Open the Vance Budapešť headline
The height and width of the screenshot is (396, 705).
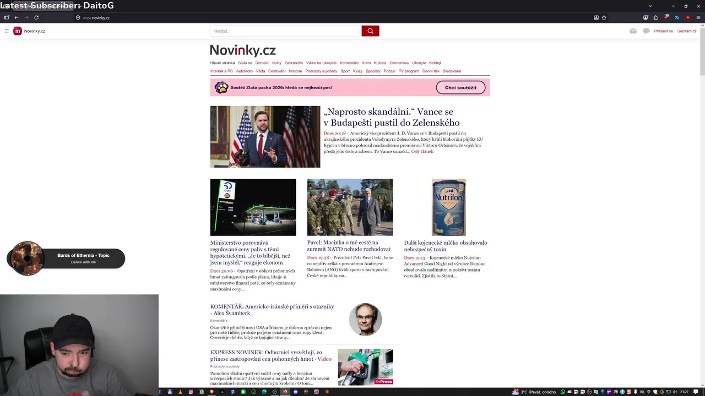[x=392, y=117]
